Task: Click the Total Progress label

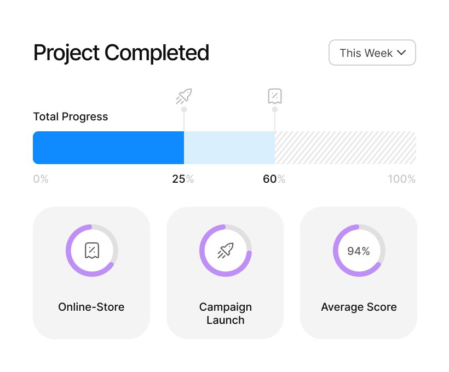Action: tap(71, 117)
